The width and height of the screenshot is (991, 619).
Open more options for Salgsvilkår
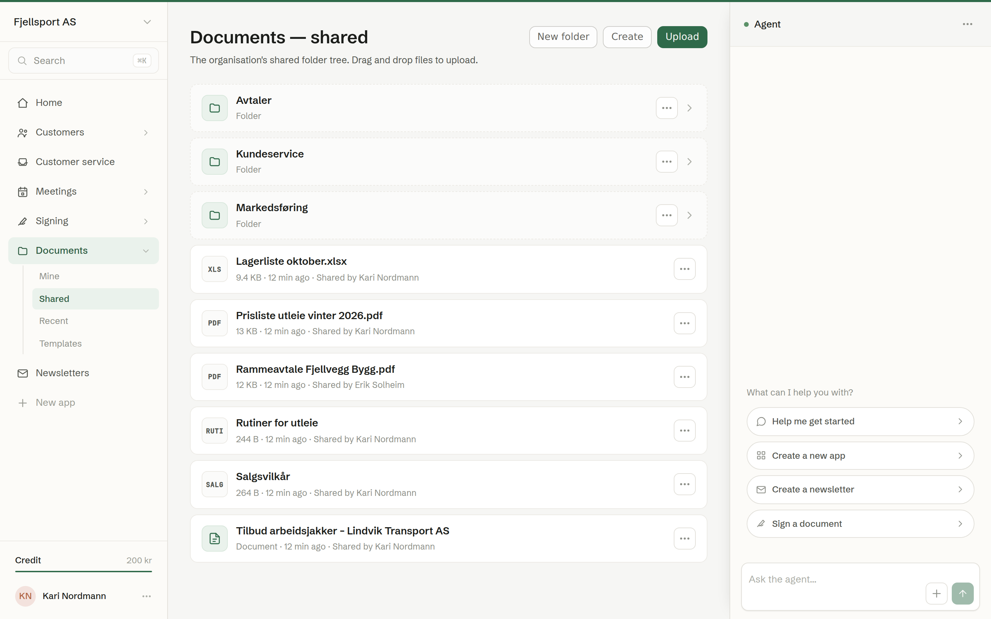click(x=685, y=484)
